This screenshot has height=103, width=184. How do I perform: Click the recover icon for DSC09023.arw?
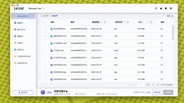coord(162,65)
